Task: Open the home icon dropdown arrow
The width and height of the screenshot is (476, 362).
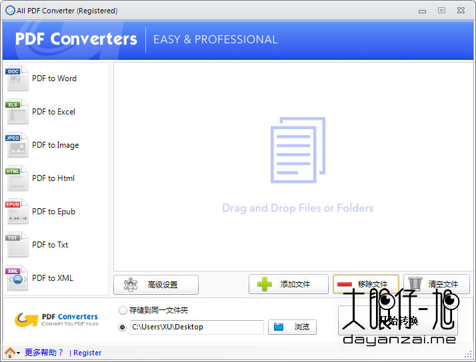Action: coord(19,353)
